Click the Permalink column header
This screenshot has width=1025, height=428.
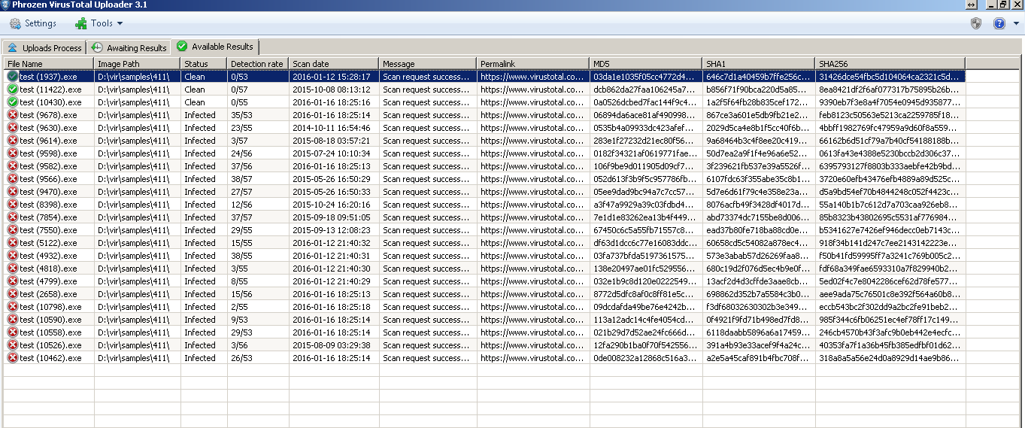[534, 64]
